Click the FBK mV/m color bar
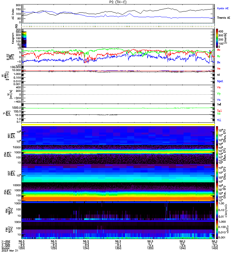The width and height of the screenshot is (239, 255). coord(217,211)
